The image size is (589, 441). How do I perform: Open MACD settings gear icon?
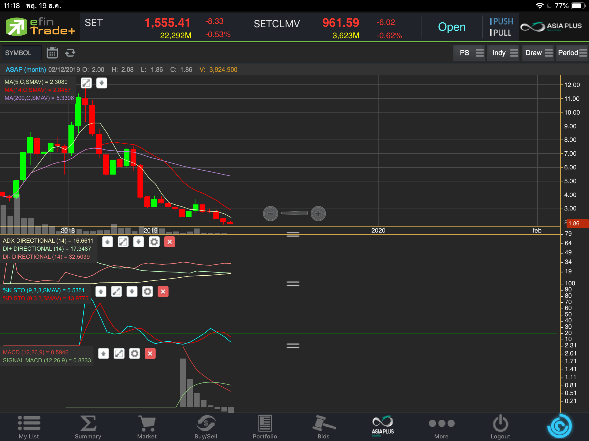pyautogui.click(x=134, y=354)
